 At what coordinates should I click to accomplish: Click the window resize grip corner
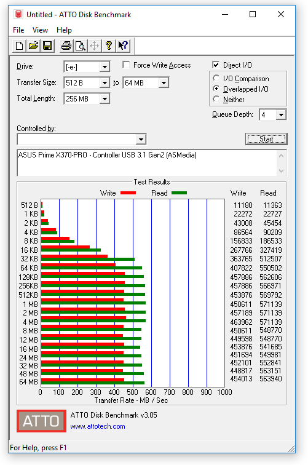point(291,448)
